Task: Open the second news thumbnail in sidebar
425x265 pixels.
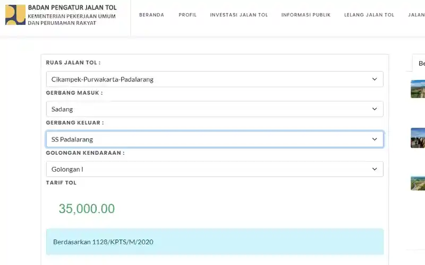Action: click(x=418, y=138)
